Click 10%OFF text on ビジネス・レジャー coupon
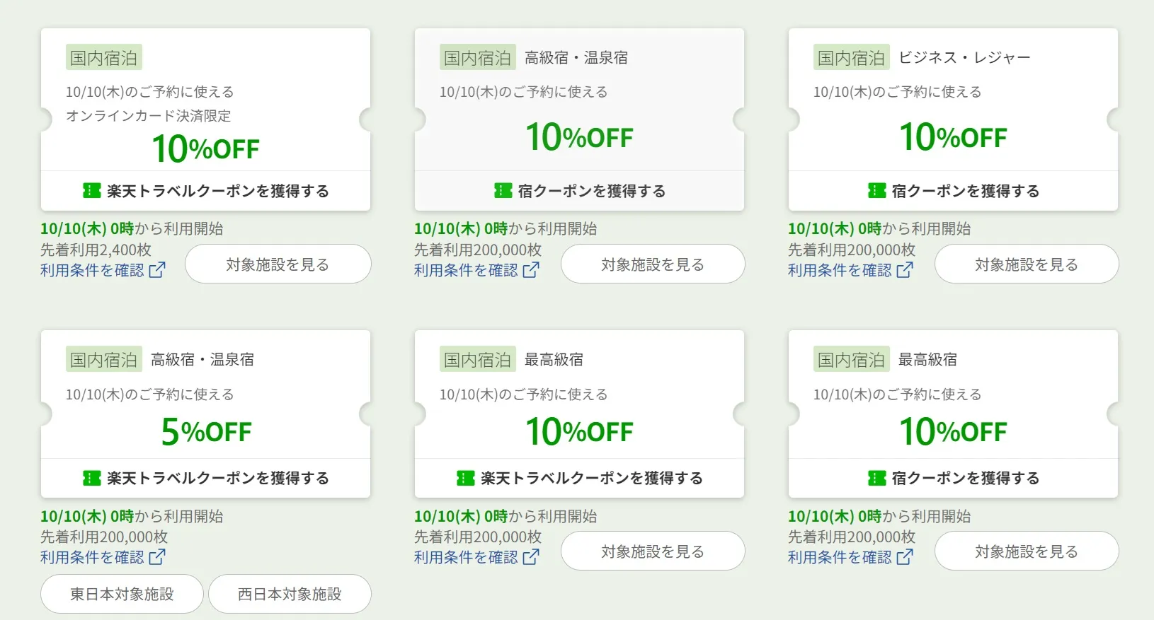The image size is (1154, 620). (x=953, y=136)
